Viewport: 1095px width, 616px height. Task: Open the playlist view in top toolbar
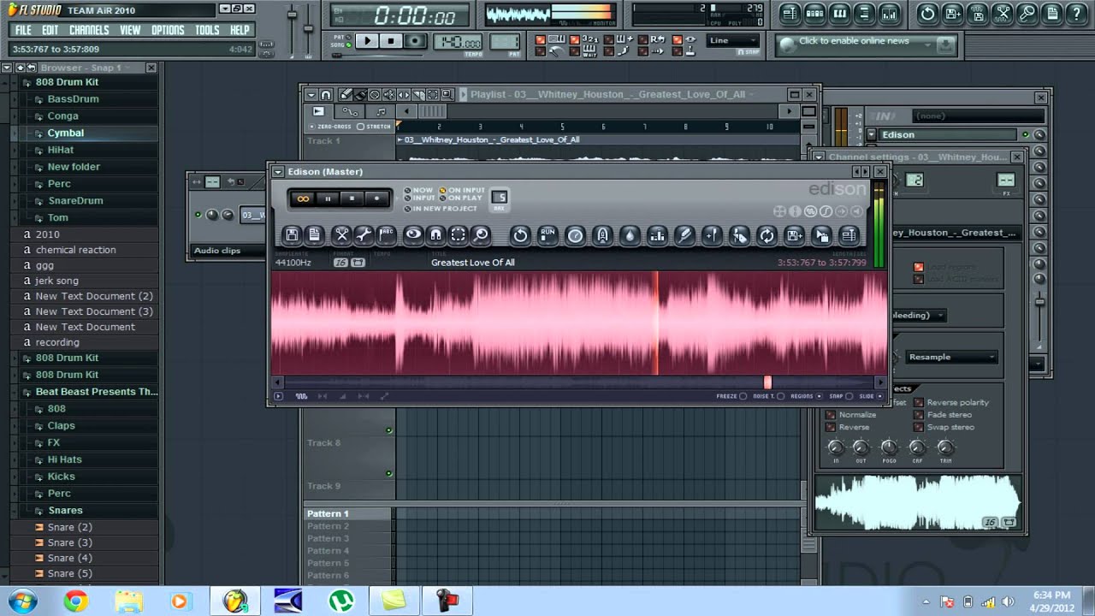pyautogui.click(x=790, y=13)
